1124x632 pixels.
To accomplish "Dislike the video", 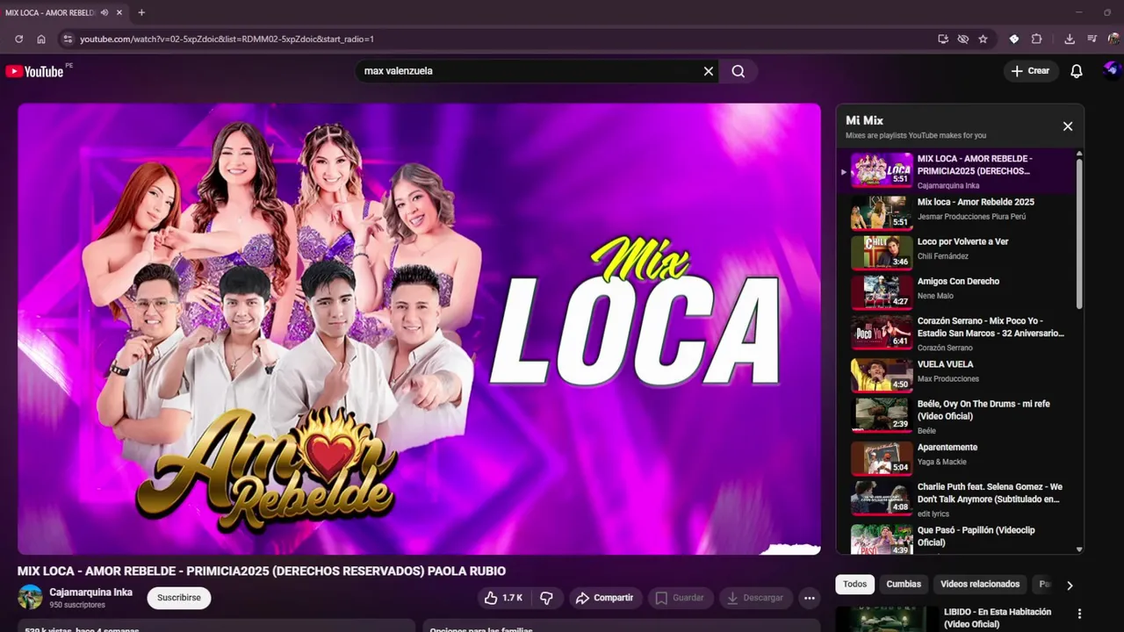I will click(546, 598).
